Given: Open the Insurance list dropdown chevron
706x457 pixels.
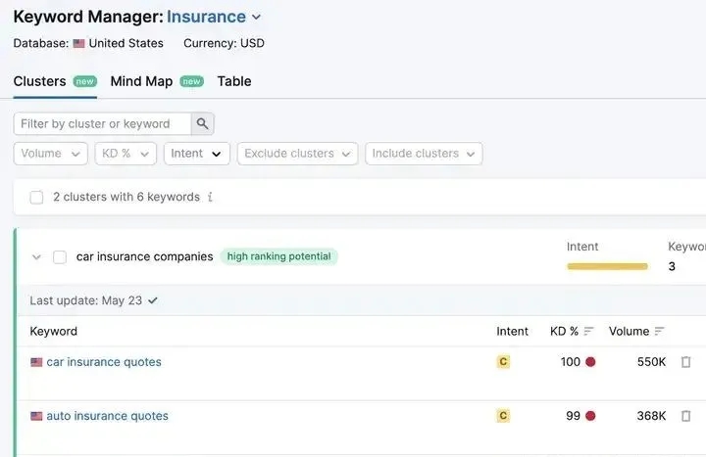Looking at the screenshot, I should click(256, 17).
